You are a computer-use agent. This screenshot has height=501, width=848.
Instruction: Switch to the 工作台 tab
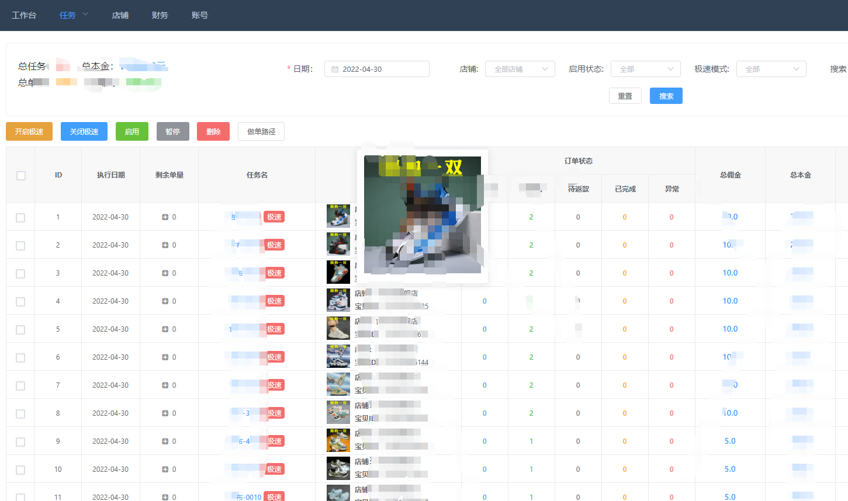point(24,15)
